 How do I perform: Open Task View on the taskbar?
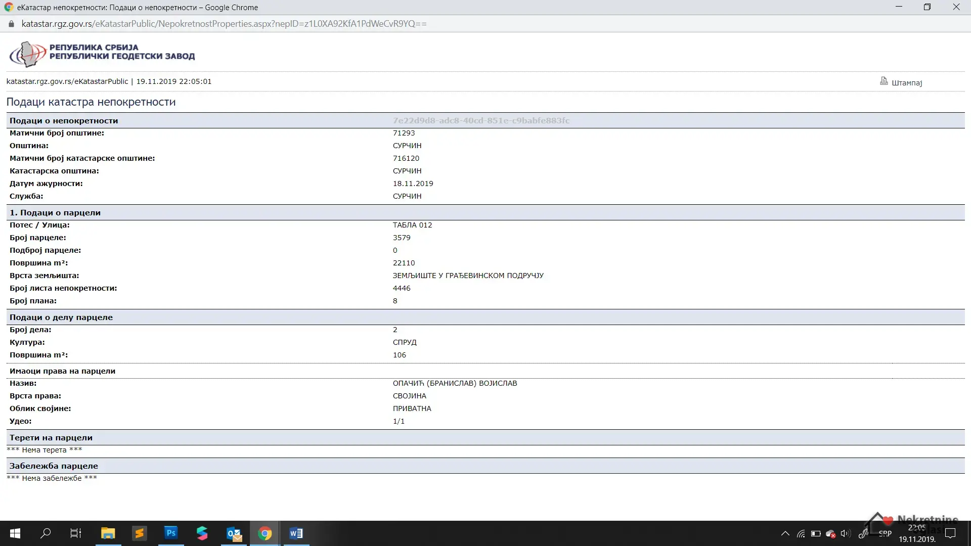(x=76, y=533)
